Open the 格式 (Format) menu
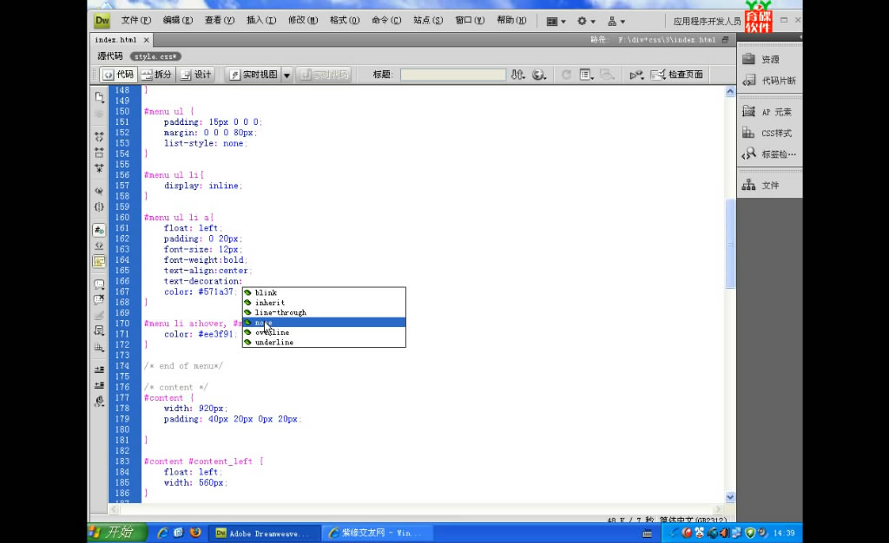 pyautogui.click(x=345, y=20)
